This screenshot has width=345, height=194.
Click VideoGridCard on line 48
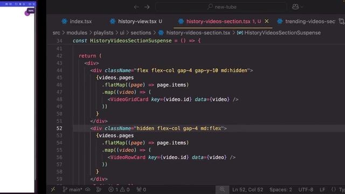coord(129,99)
